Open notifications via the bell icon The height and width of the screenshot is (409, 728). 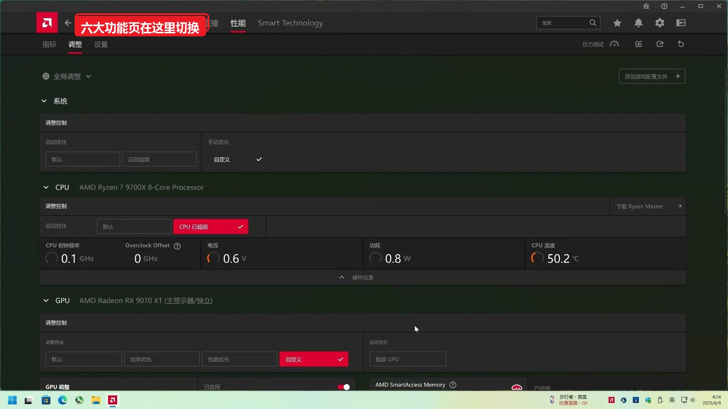638,23
